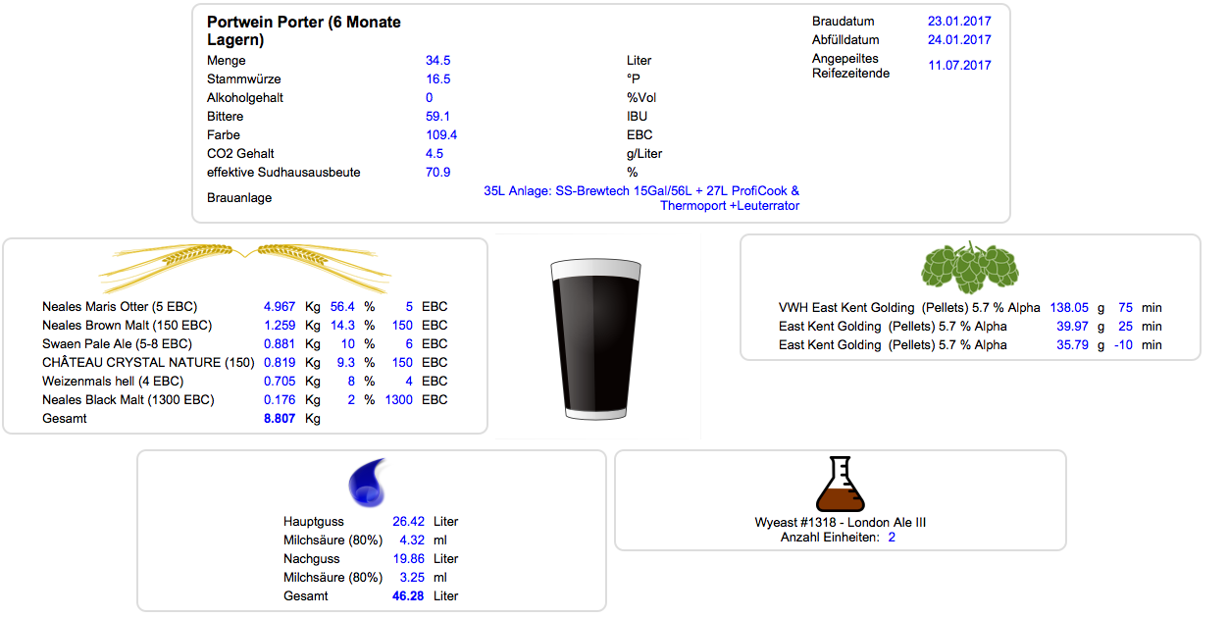Image resolution: width=1228 pixels, height=618 pixels.
Task: Click the Anzahl Einheiten value 2
Action: coord(892,538)
